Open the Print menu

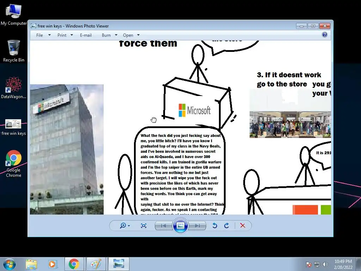[x=62, y=35]
